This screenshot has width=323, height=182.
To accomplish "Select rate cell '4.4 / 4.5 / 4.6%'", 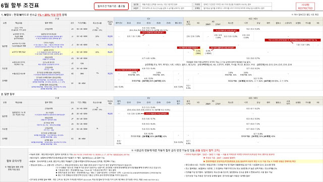I will (x=149, y=28).
